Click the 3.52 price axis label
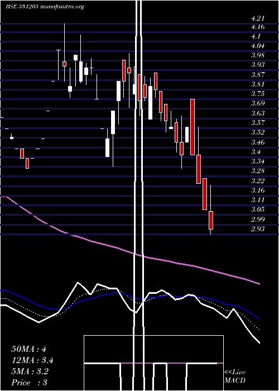This screenshot has width=279, height=391. 258,132
